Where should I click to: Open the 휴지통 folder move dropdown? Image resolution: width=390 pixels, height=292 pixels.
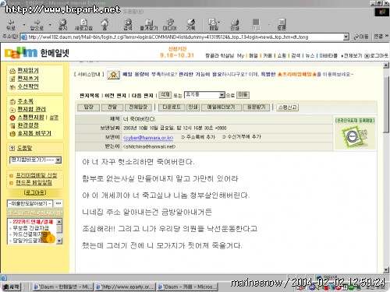222,95
